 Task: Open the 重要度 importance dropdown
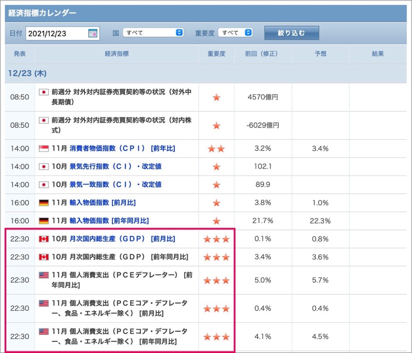235,33
